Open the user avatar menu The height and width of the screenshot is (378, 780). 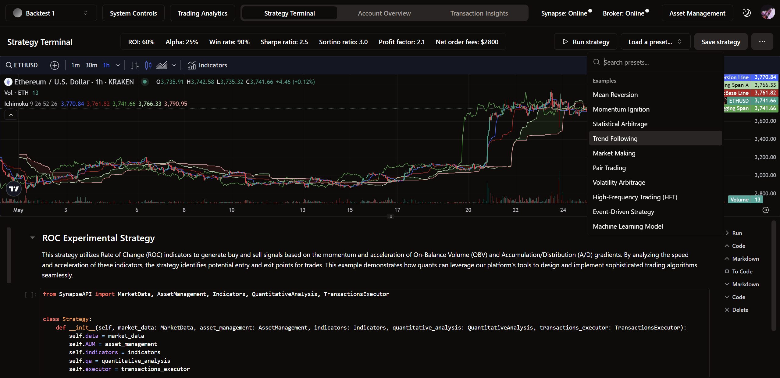click(768, 13)
